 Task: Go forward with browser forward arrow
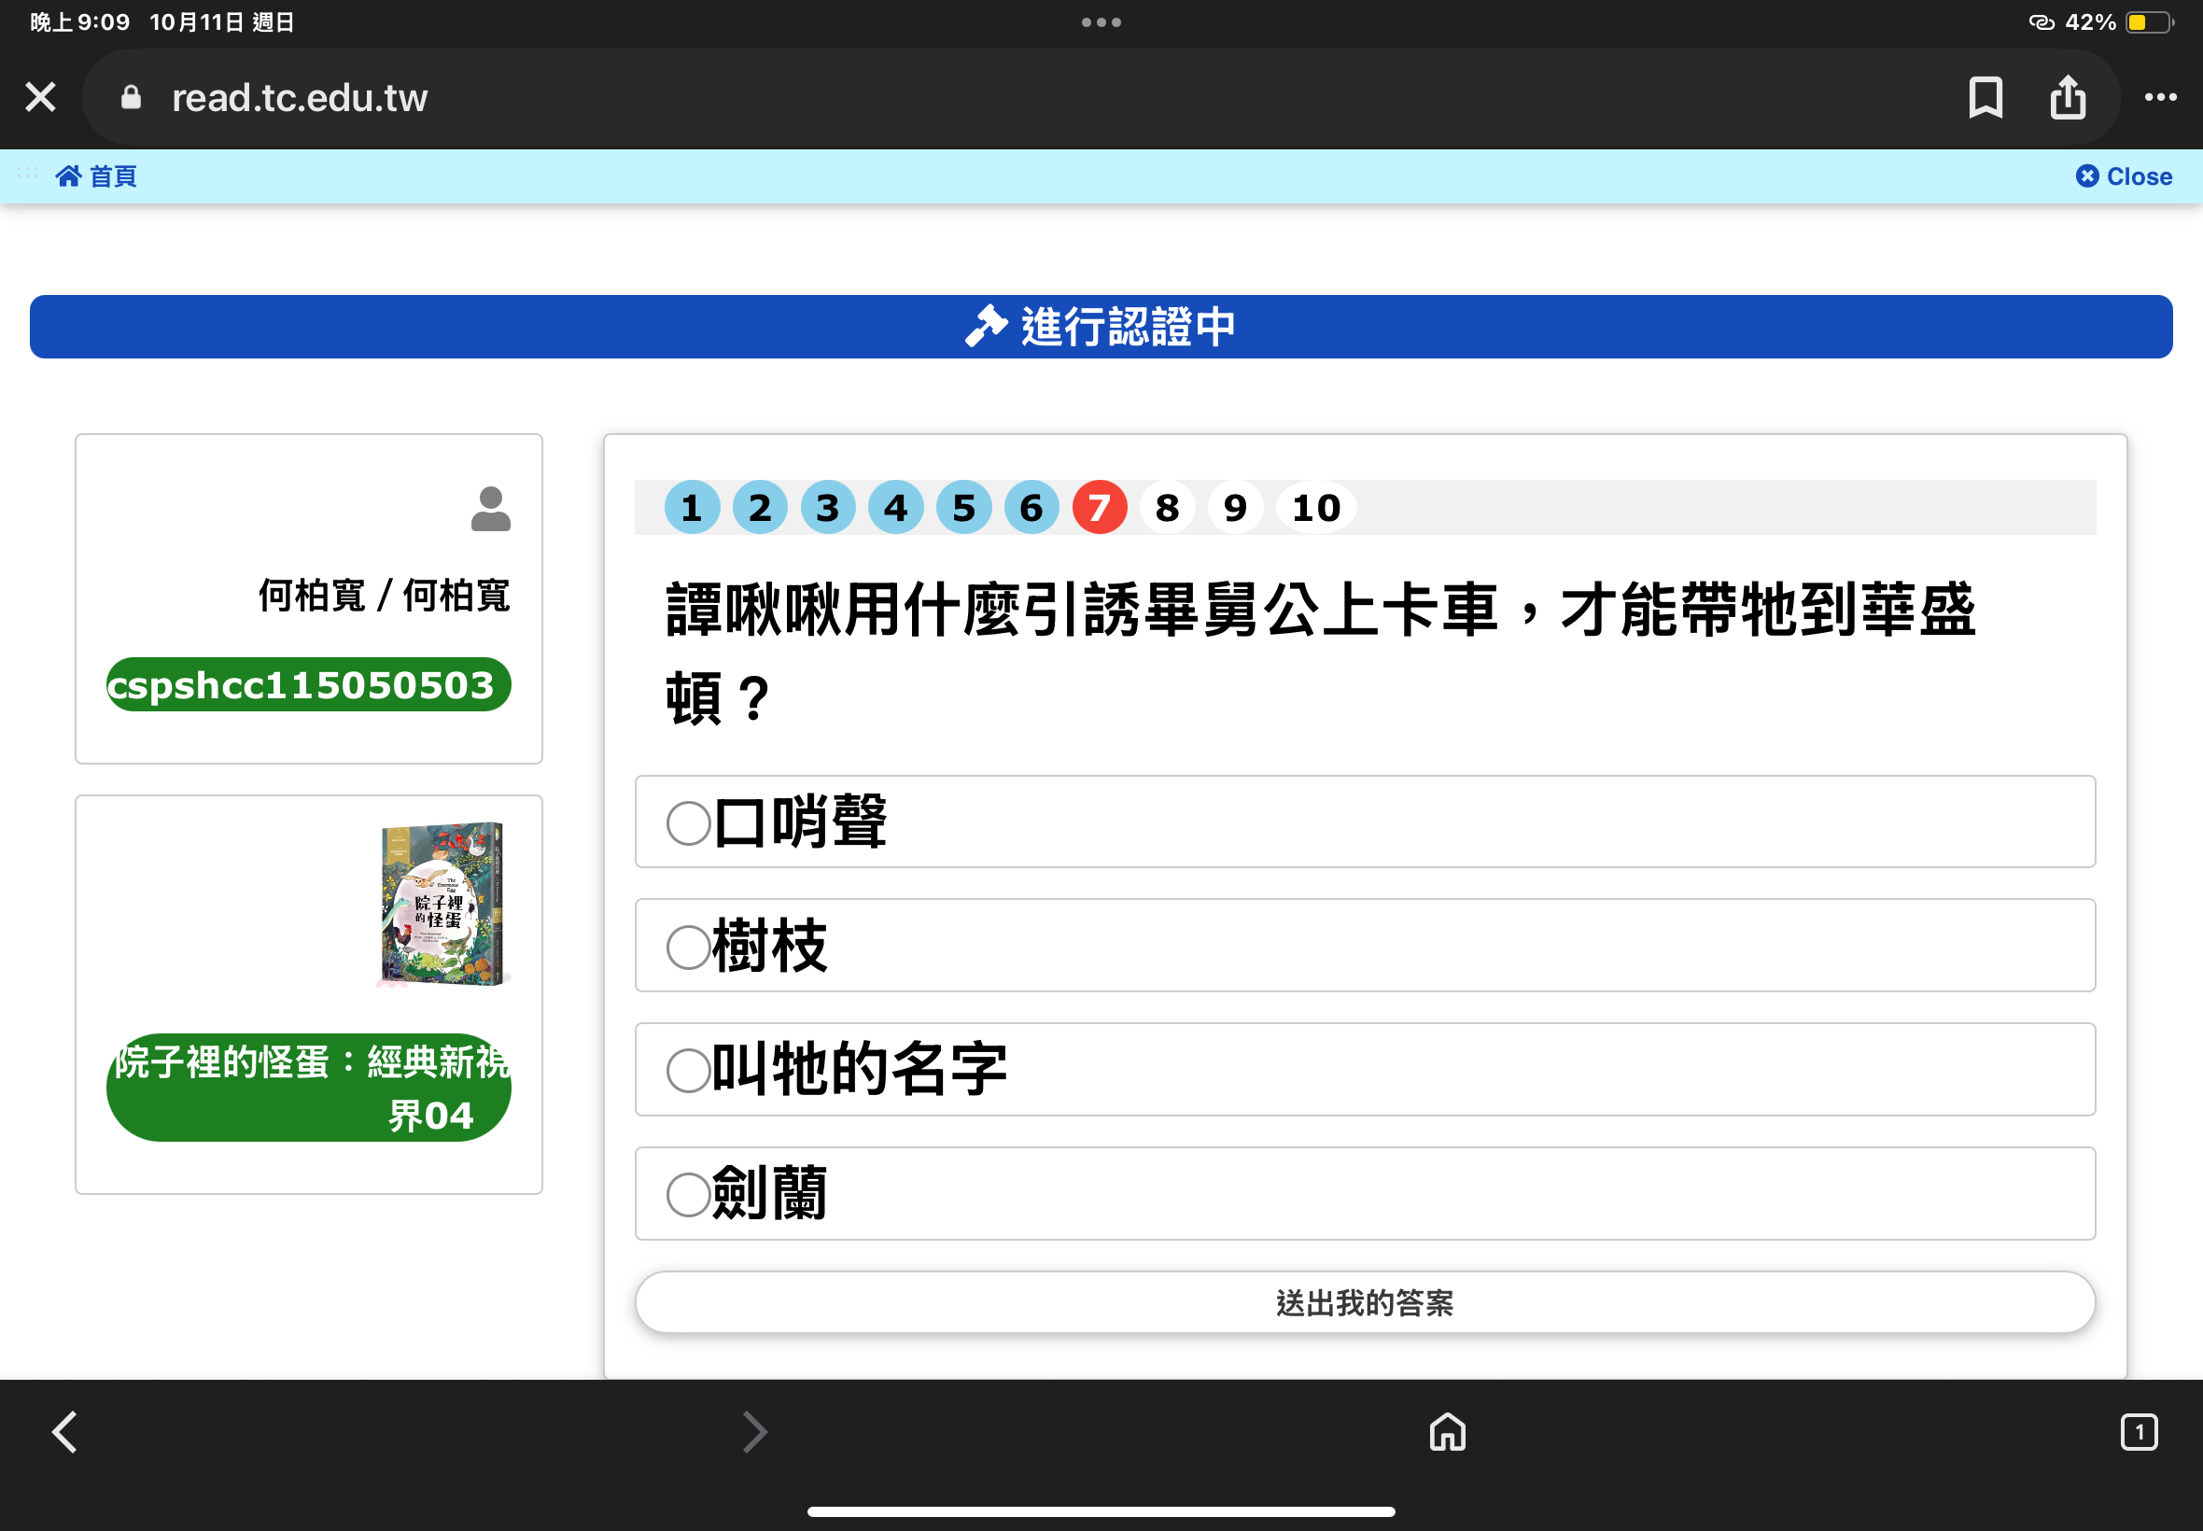point(755,1432)
